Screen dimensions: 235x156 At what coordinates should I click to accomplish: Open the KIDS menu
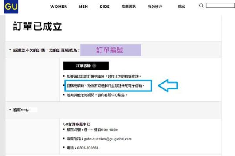[x=104, y=6]
